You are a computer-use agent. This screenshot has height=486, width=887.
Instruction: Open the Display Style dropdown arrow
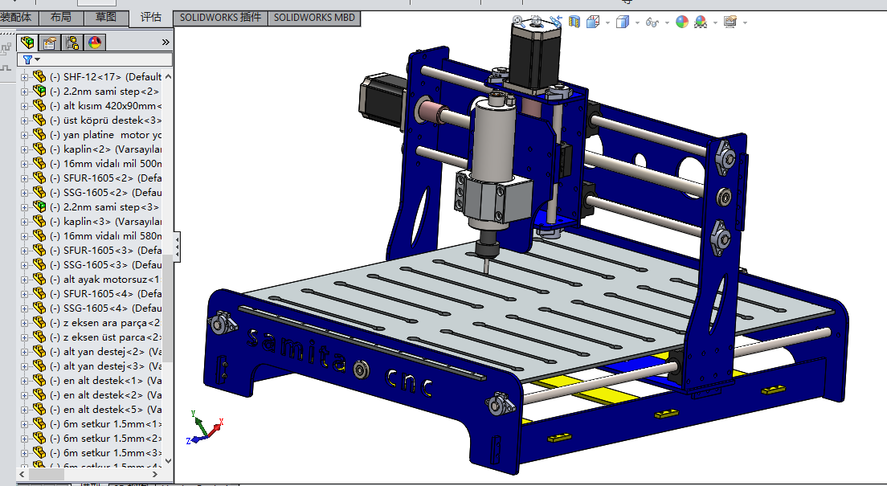click(637, 23)
